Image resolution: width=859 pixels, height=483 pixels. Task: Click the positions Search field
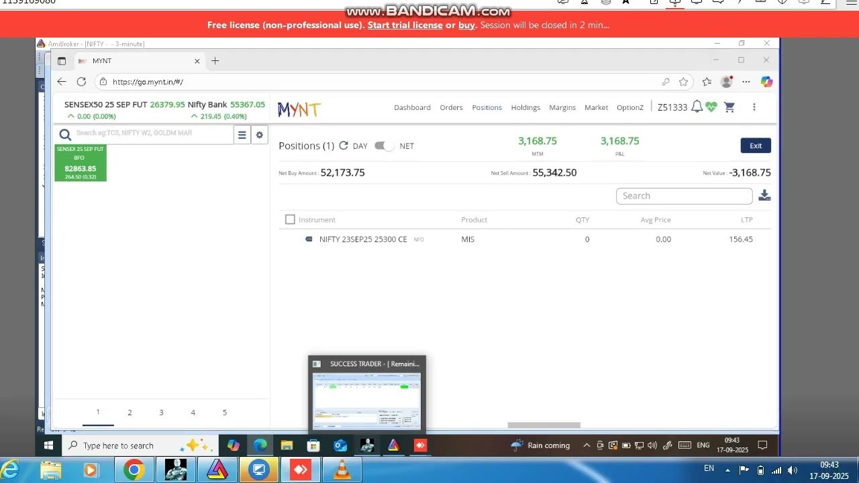[x=684, y=196]
